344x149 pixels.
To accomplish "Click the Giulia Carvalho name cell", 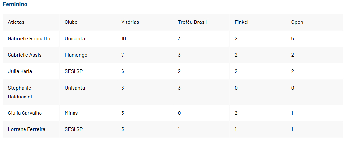I will [x=25, y=113].
